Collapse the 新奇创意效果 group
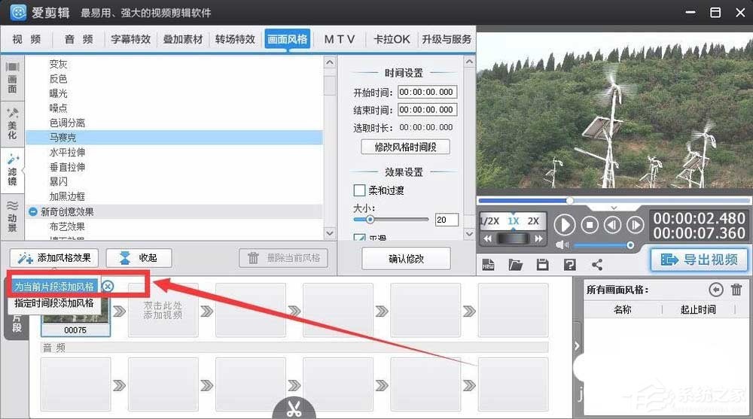 [33, 211]
